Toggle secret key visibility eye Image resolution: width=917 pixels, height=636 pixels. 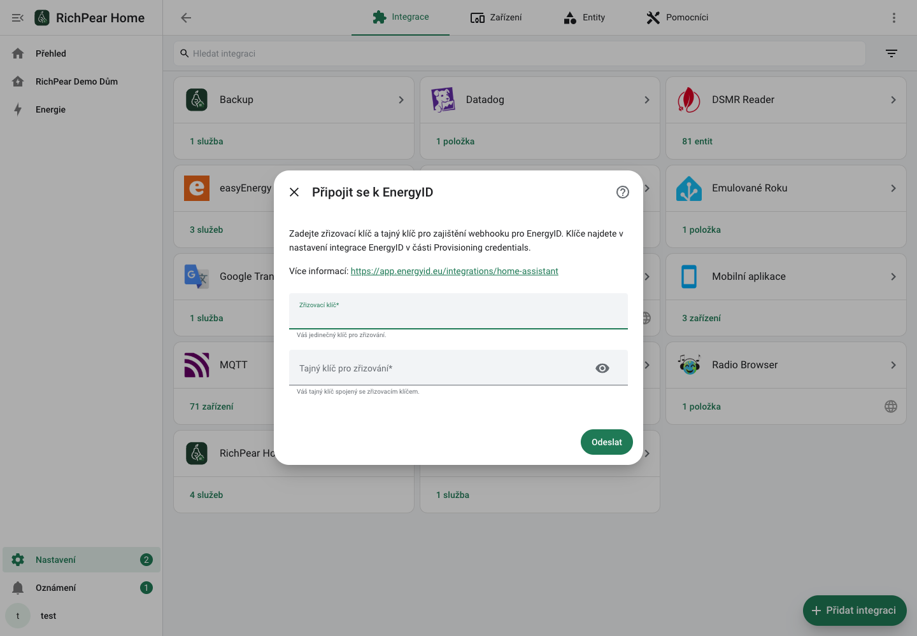point(602,368)
